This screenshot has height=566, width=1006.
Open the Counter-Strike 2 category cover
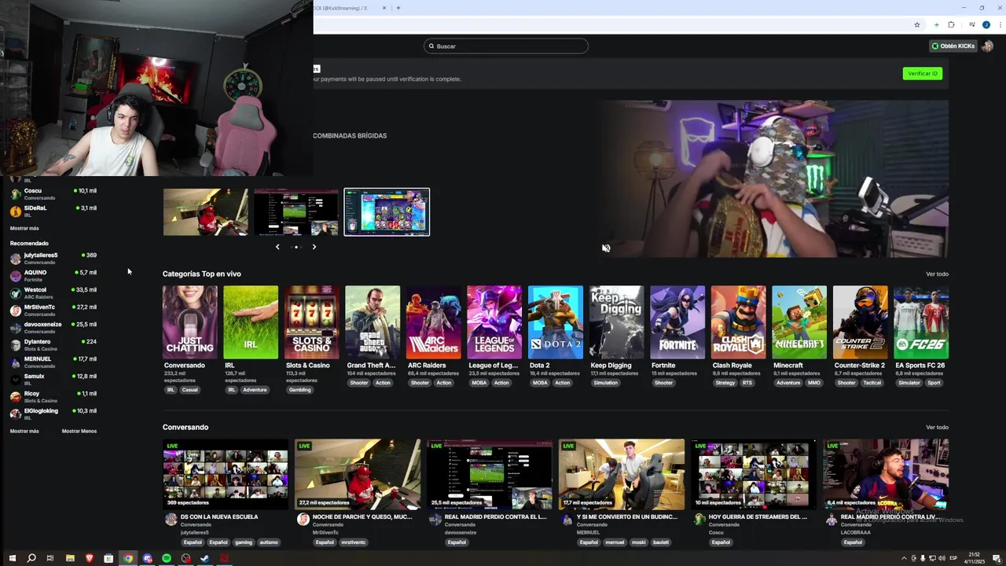[861, 322]
